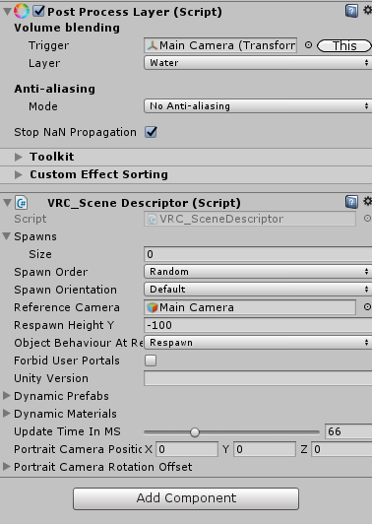Click the Respawn Height Y input field
This screenshot has height=524, width=372.
click(258, 325)
